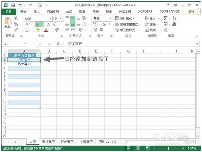The height and width of the screenshot is (152, 202).
Task: Toggle center horizontal alignment
Action: click(x=73, y=24)
